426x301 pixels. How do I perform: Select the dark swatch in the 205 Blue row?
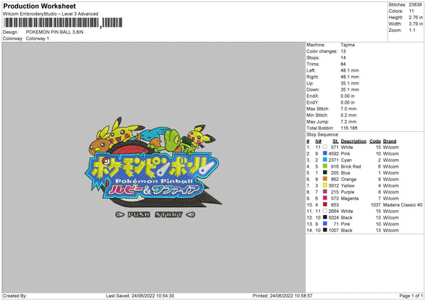325,173
